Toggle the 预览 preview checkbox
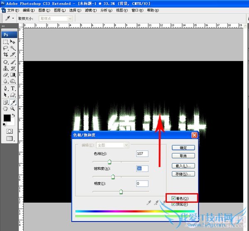Screen dimensions: 249x231 pos(173,204)
